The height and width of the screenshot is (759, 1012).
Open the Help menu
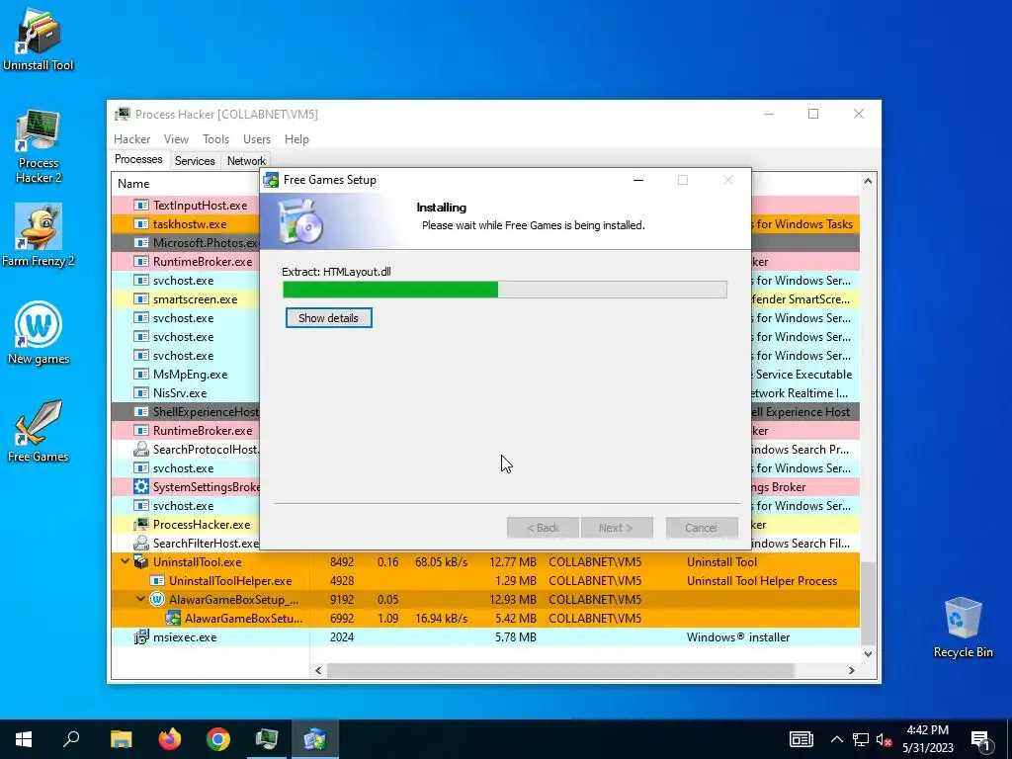pos(296,139)
